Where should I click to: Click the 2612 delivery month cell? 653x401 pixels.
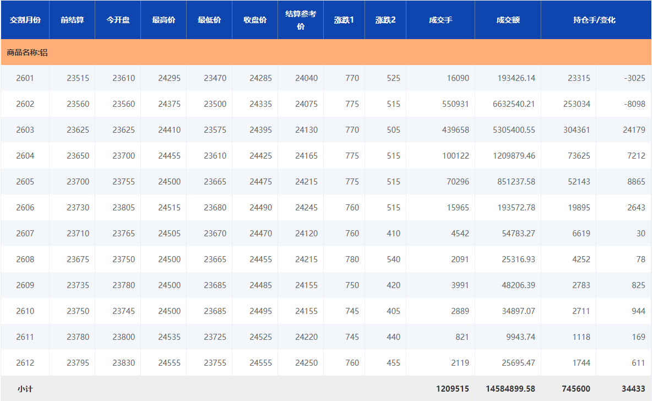(25, 363)
